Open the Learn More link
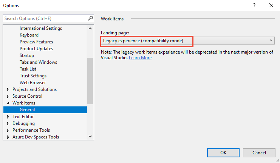Viewport: 280px width, 163px height. (140, 58)
